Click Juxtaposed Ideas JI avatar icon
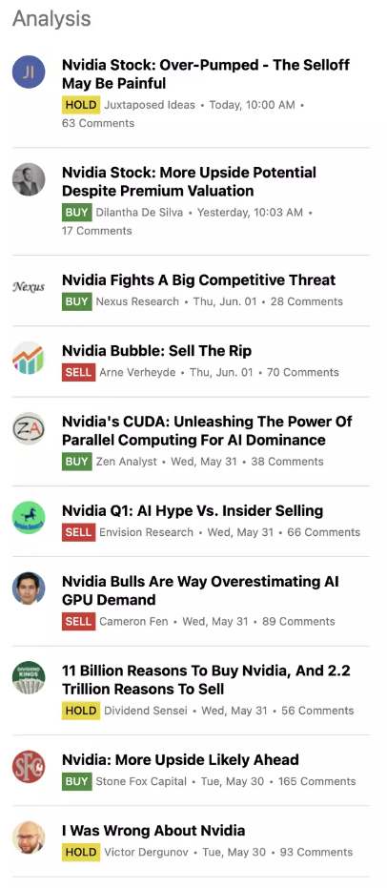Image resolution: width=387 pixels, height=888 pixels. (x=29, y=72)
